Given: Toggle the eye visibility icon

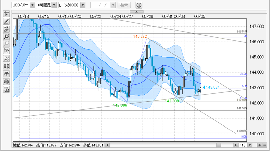Looking at the screenshot, I should coord(6,73).
